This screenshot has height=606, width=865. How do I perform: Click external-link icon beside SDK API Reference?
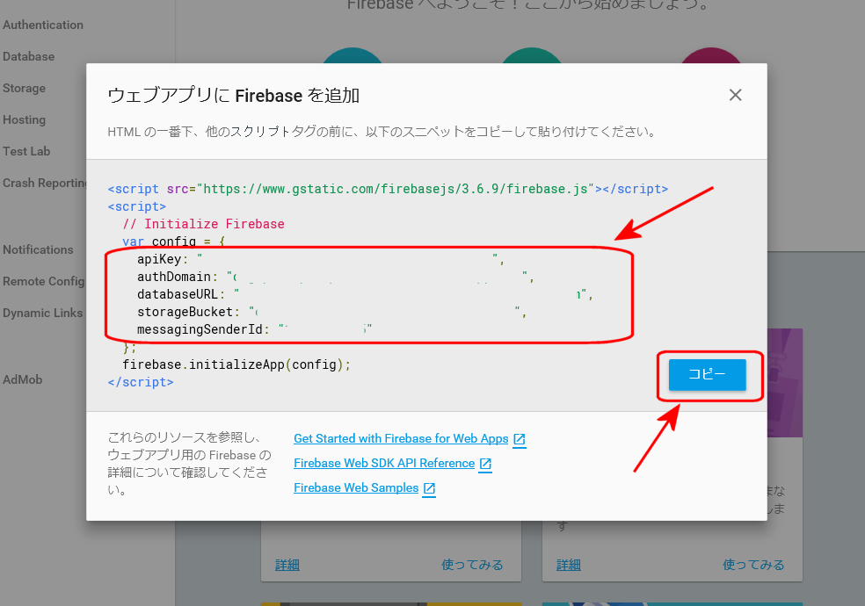pos(485,464)
